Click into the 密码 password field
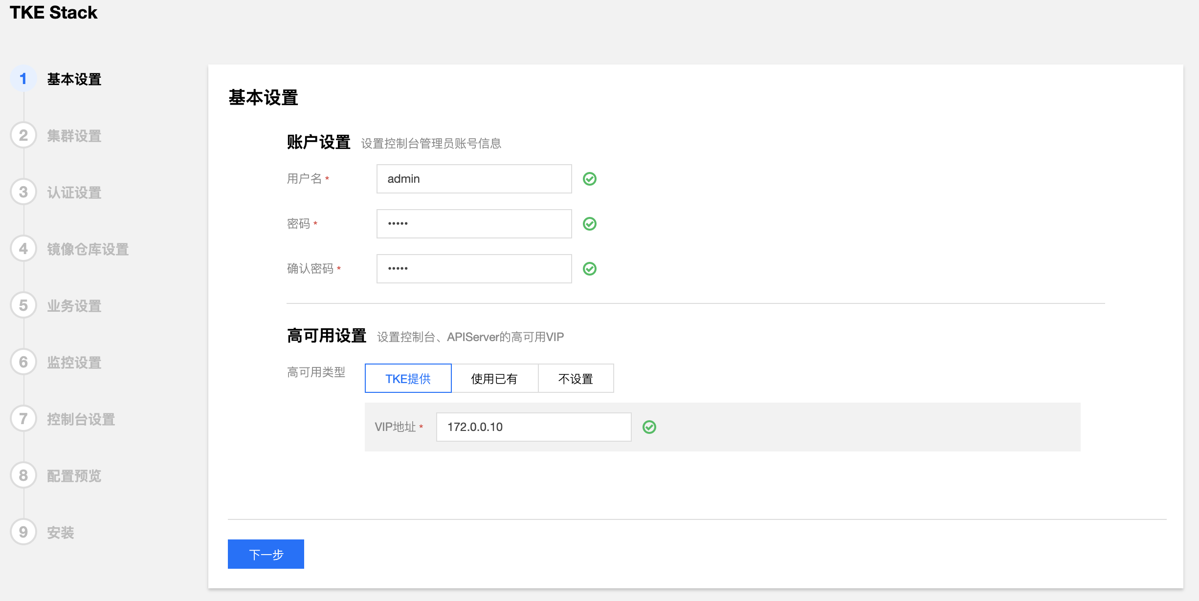1199x601 pixels. click(x=474, y=224)
